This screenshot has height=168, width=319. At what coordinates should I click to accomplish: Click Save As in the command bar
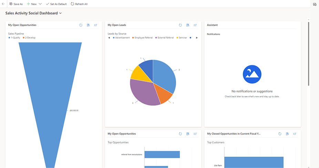pyautogui.click(x=16, y=4)
